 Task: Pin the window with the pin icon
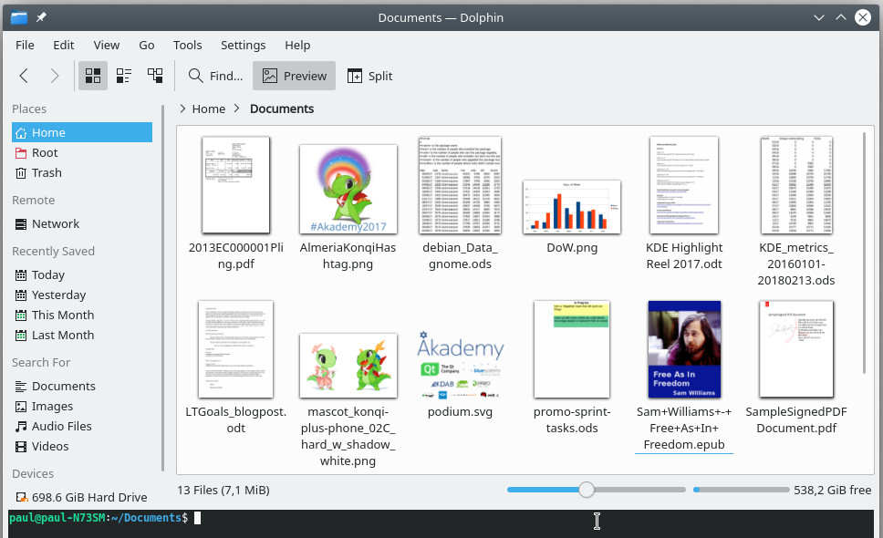pos(41,17)
